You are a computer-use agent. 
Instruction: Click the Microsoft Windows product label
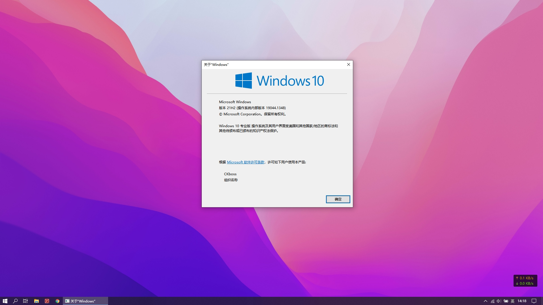(235, 102)
